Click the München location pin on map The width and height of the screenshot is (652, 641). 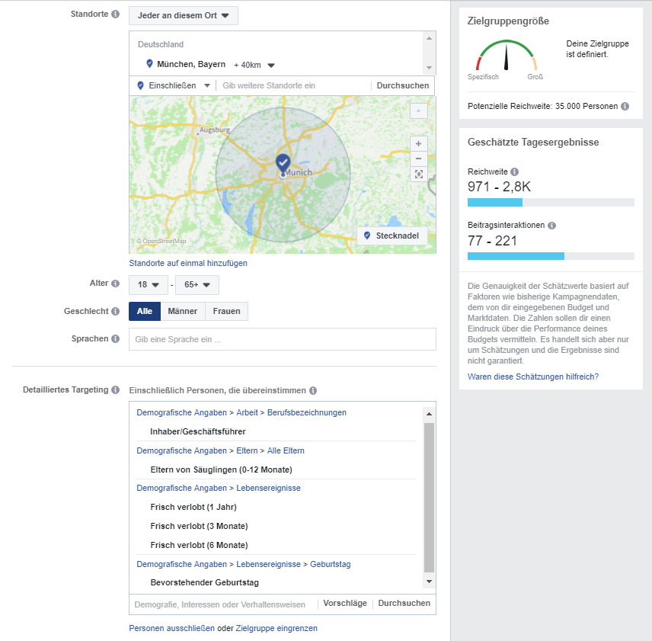(x=283, y=162)
